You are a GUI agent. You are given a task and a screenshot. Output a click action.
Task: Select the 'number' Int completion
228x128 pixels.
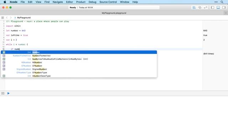79,52
